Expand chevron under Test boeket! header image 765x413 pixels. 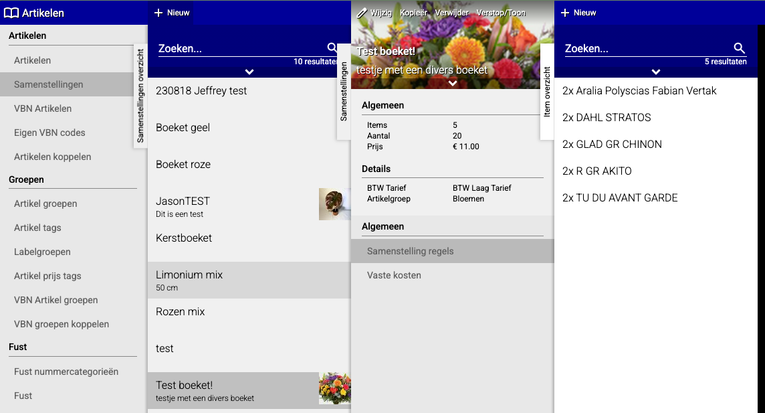(453, 83)
